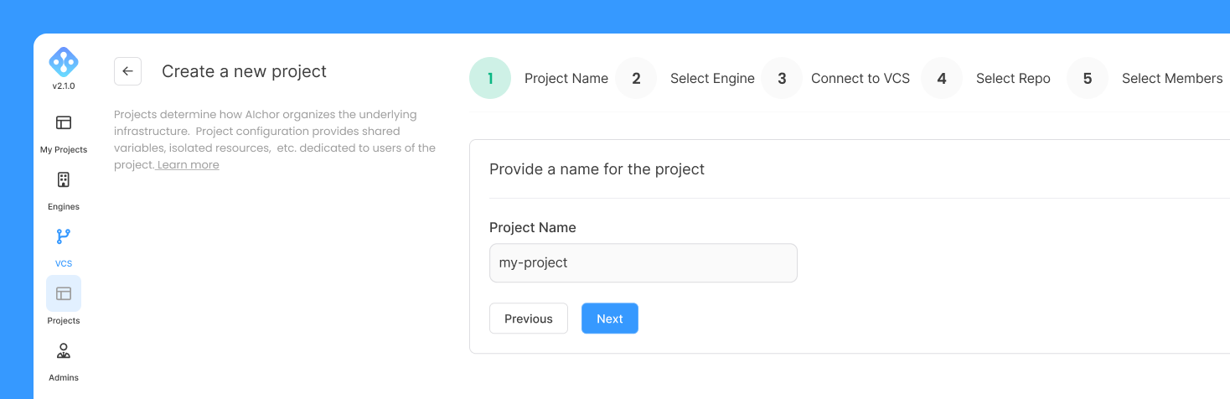Click the back arrow button
Viewport: 1230px width, 399px height.
pyautogui.click(x=127, y=71)
